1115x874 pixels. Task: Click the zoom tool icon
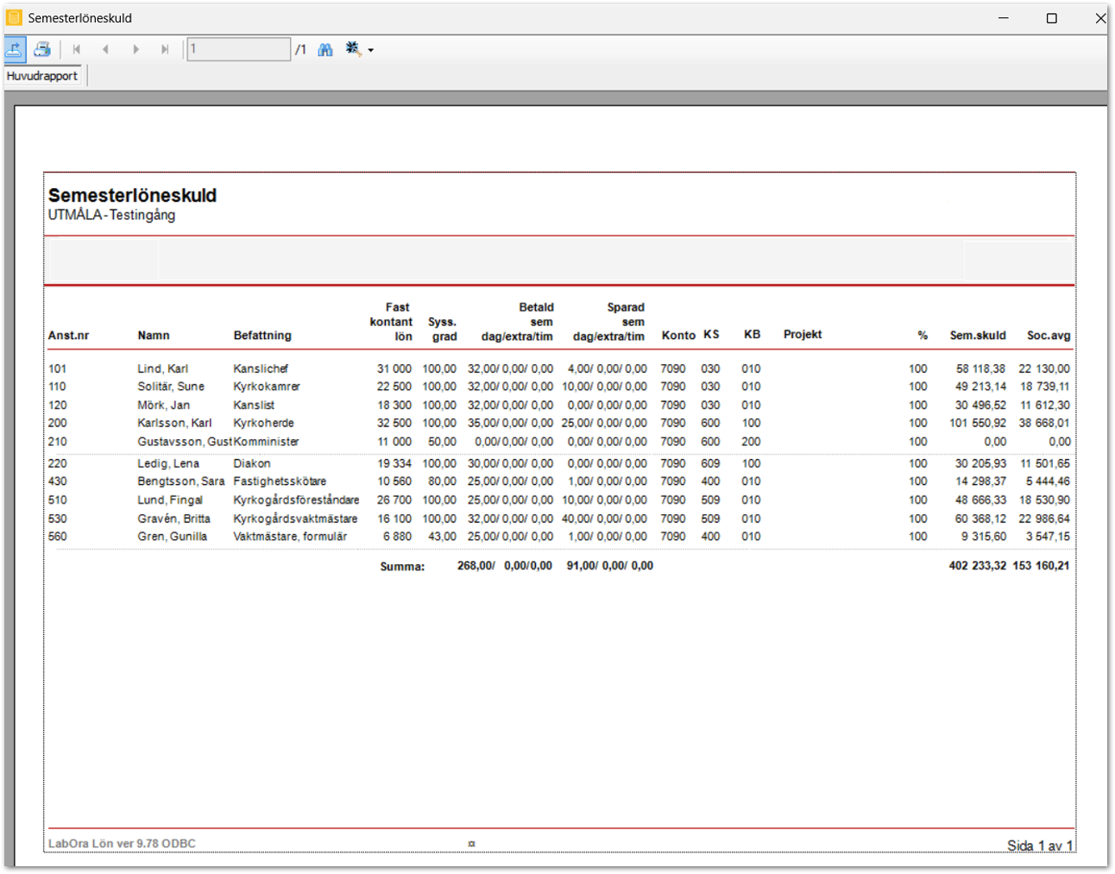point(353,49)
